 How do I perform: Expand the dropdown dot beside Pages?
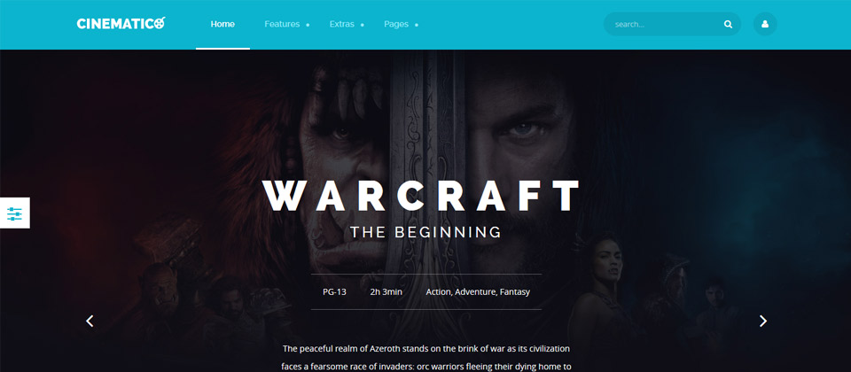tap(417, 25)
